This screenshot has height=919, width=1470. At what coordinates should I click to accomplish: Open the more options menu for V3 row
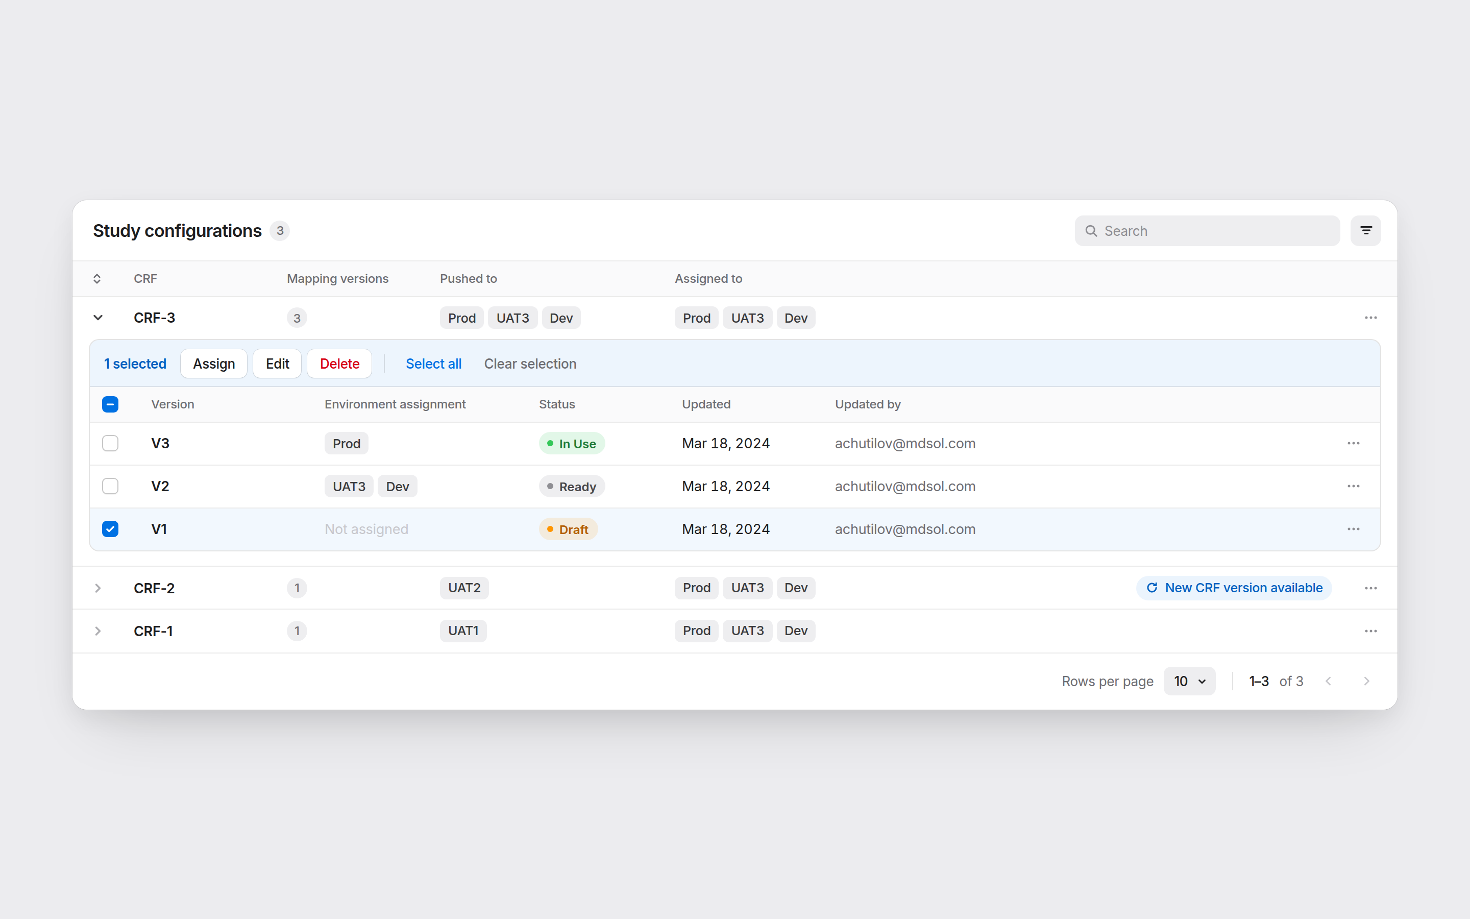1354,444
